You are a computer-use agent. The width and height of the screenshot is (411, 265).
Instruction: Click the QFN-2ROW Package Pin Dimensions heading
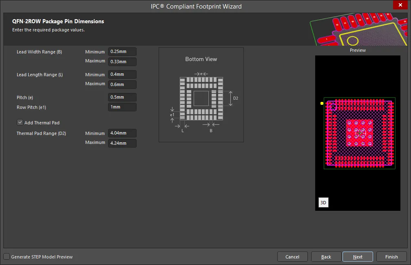click(x=58, y=21)
